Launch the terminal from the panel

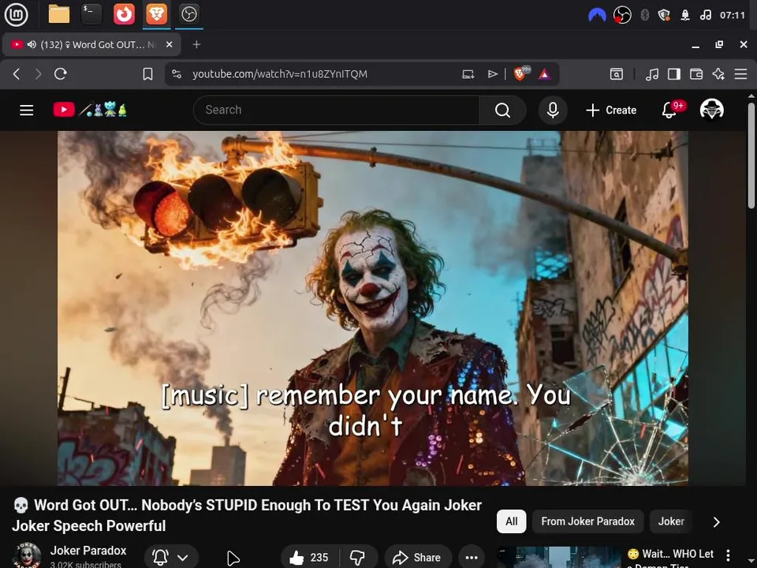click(x=91, y=14)
